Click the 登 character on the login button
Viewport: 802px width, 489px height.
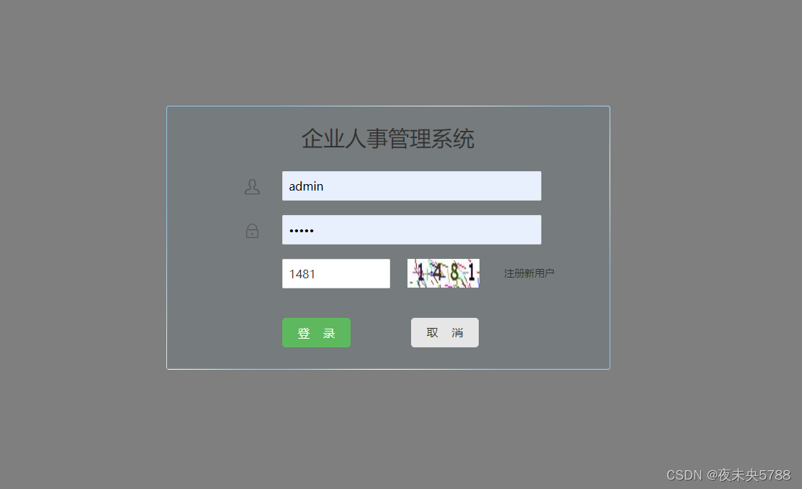[304, 333]
